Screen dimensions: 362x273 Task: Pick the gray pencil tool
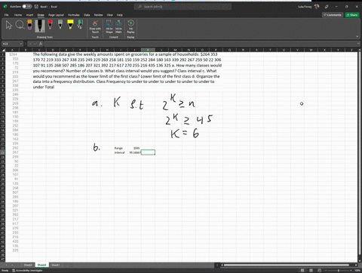click(60, 25)
